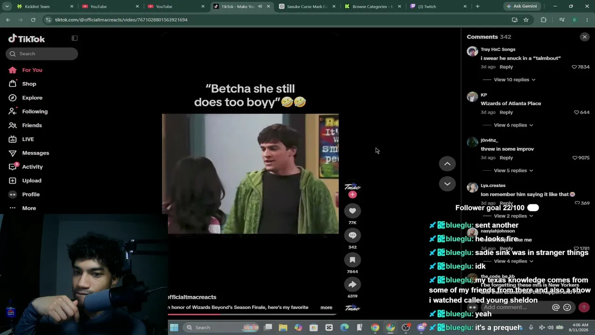Open the Windows Start menu
Screen dimensions: 595x335
click(174, 328)
